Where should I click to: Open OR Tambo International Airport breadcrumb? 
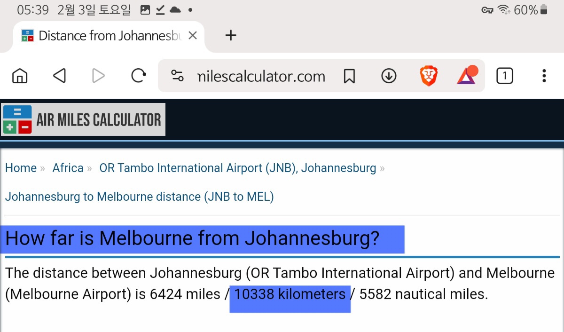pyautogui.click(x=238, y=168)
